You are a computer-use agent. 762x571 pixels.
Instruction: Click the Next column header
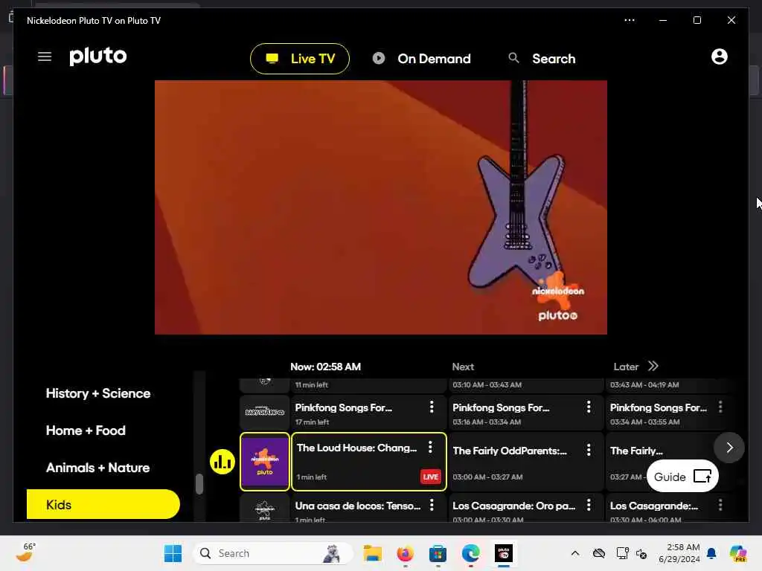[x=463, y=367]
